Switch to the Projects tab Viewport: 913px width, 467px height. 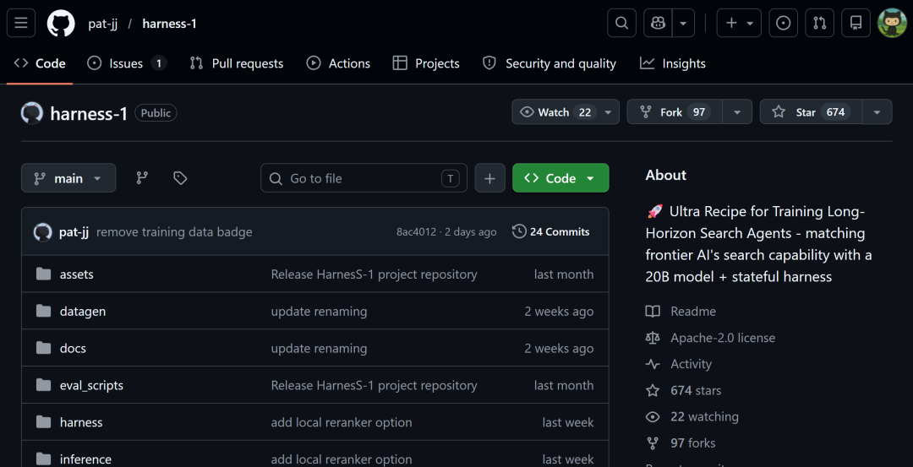pos(426,63)
